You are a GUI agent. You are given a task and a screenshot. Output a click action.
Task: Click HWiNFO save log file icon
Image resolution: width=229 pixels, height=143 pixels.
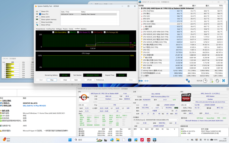pyautogui.click(x=211, y=81)
